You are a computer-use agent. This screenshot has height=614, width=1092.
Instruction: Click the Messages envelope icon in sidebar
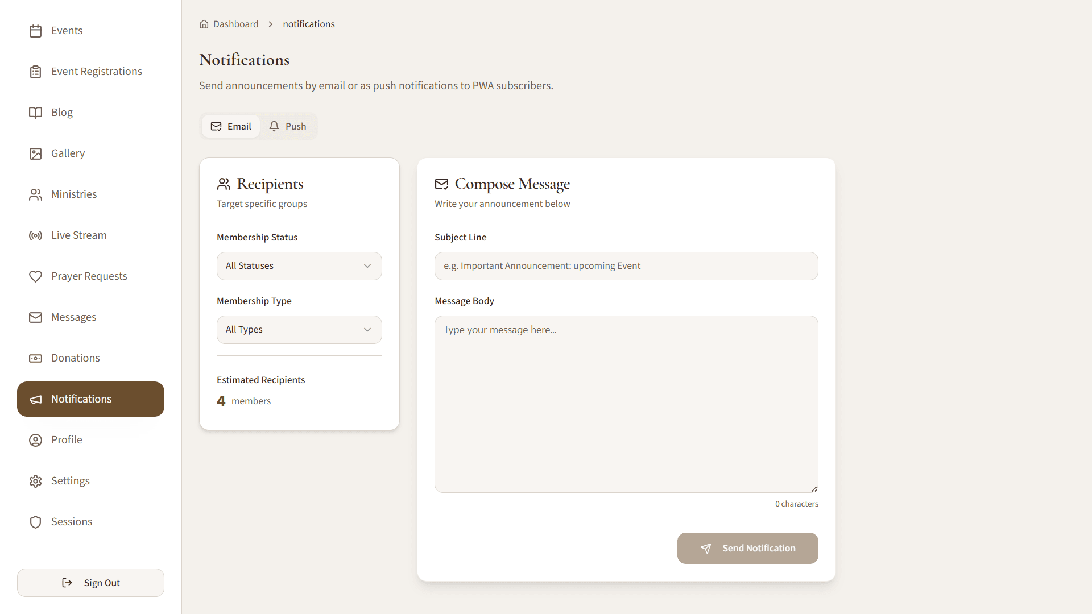[35, 317]
